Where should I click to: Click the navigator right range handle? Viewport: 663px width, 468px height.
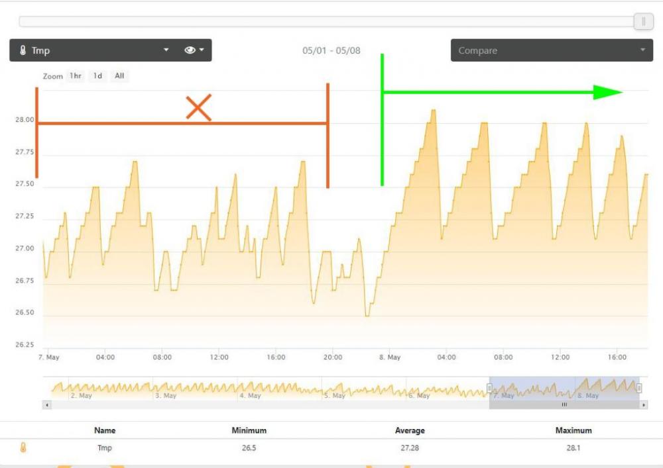click(x=639, y=388)
